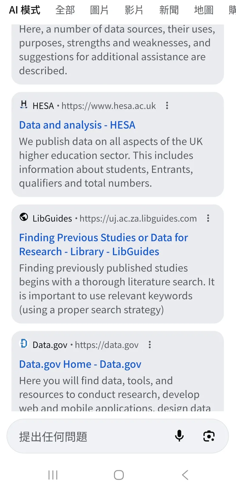Screen dimensions: 236x490
Task: Tap the microphone voice search icon
Action: pos(179,436)
